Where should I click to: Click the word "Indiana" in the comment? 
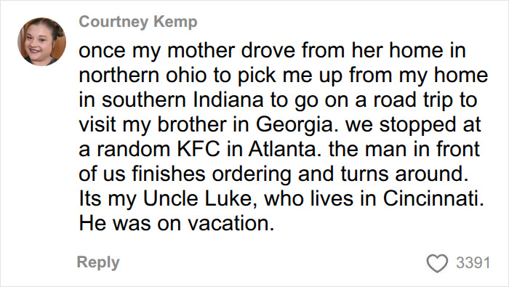pyautogui.click(x=228, y=100)
